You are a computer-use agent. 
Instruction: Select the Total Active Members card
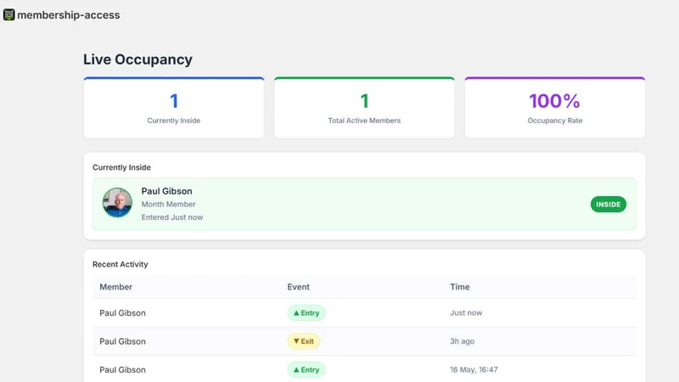click(x=364, y=108)
